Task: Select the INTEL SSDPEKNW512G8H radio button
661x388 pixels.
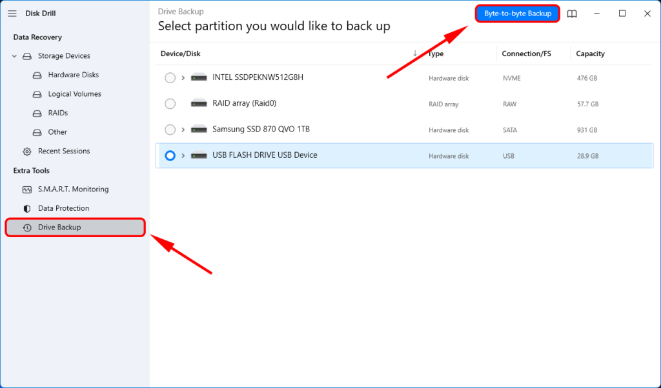Action: point(170,78)
